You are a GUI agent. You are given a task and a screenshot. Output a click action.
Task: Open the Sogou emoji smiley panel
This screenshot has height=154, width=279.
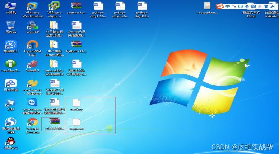pos(240,6)
